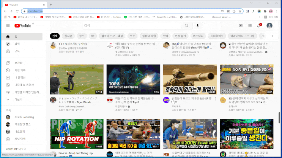Start voice search with the microphone icon
This screenshot has width=282, height=158.
[x=197, y=26]
